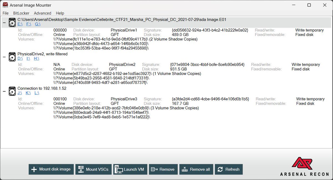The image size is (333, 180).
Task: Click the Remove all button label
Action: click(200, 169)
